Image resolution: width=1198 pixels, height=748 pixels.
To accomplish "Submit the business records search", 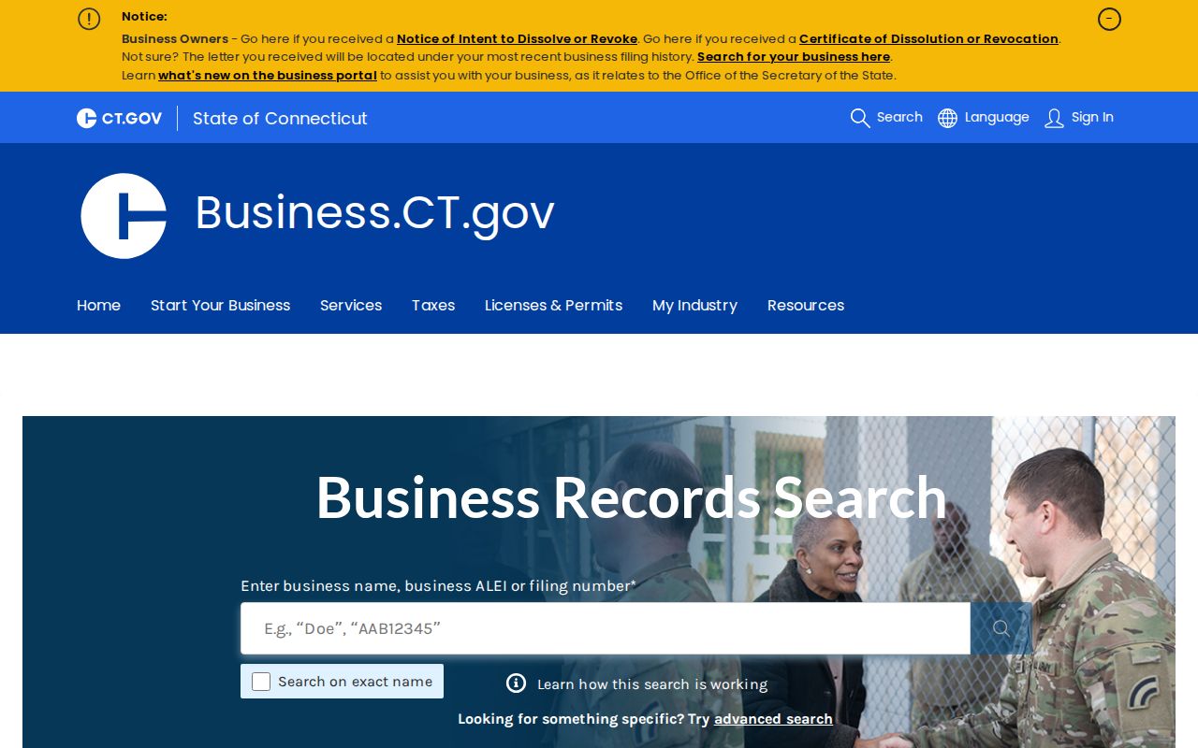I will tap(1001, 628).
